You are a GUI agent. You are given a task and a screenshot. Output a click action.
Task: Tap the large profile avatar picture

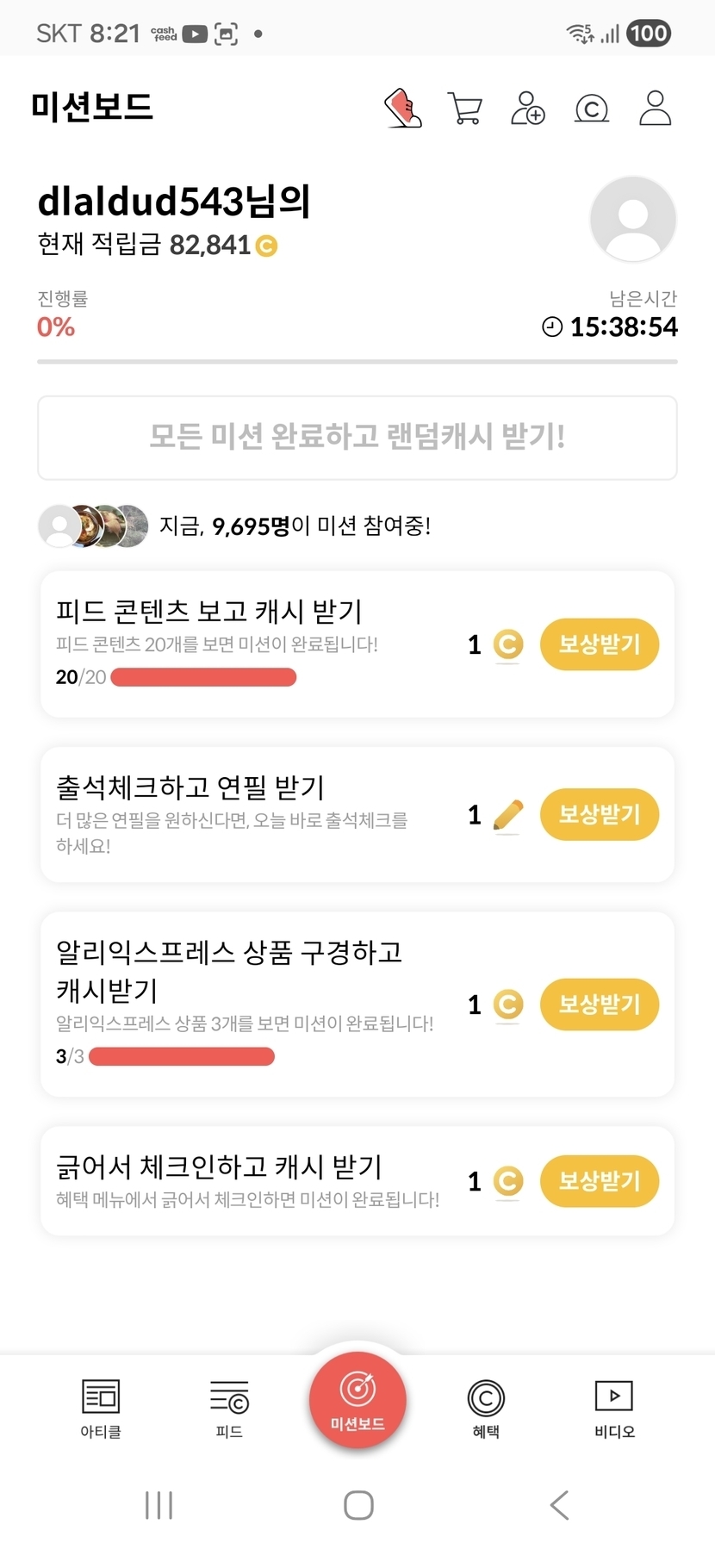(x=632, y=219)
